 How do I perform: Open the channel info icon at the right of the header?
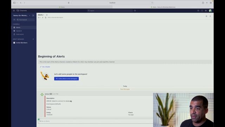click(206, 16)
